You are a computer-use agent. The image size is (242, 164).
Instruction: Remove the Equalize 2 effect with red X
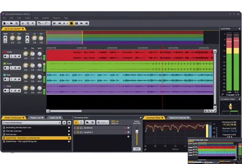[x=125, y=132]
